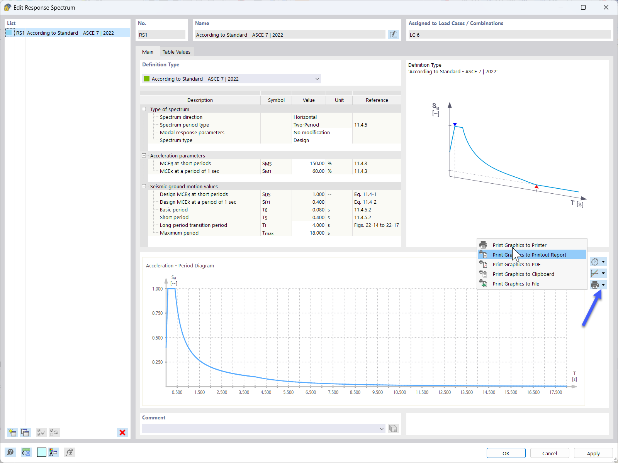Viewport: 618px width, 463px height.
Task: Open the Definition Type combo box
Action: (231, 79)
